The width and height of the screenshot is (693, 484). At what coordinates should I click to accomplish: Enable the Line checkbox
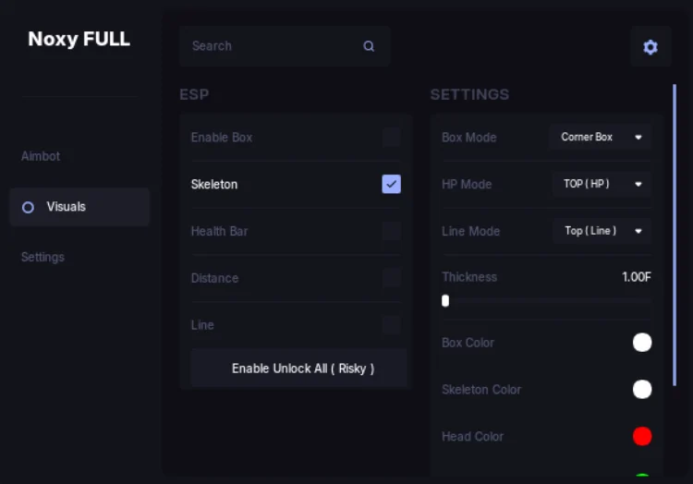(391, 325)
